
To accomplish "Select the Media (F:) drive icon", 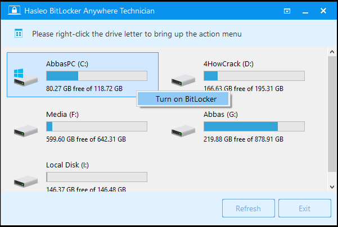I will click(x=26, y=131).
